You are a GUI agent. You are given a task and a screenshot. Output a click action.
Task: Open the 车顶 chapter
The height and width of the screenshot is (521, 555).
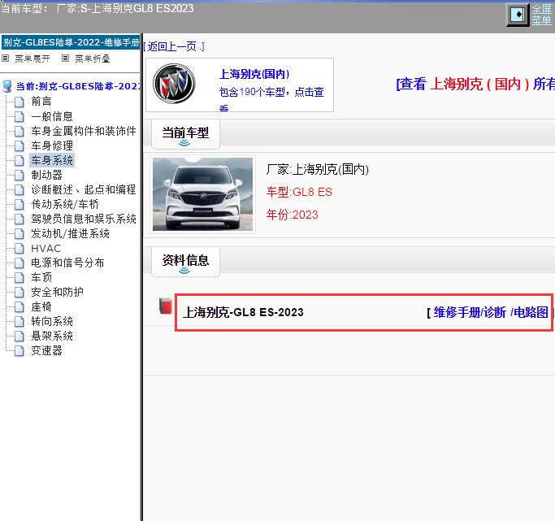click(41, 277)
